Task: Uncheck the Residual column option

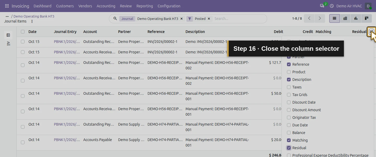Action: click(x=289, y=148)
